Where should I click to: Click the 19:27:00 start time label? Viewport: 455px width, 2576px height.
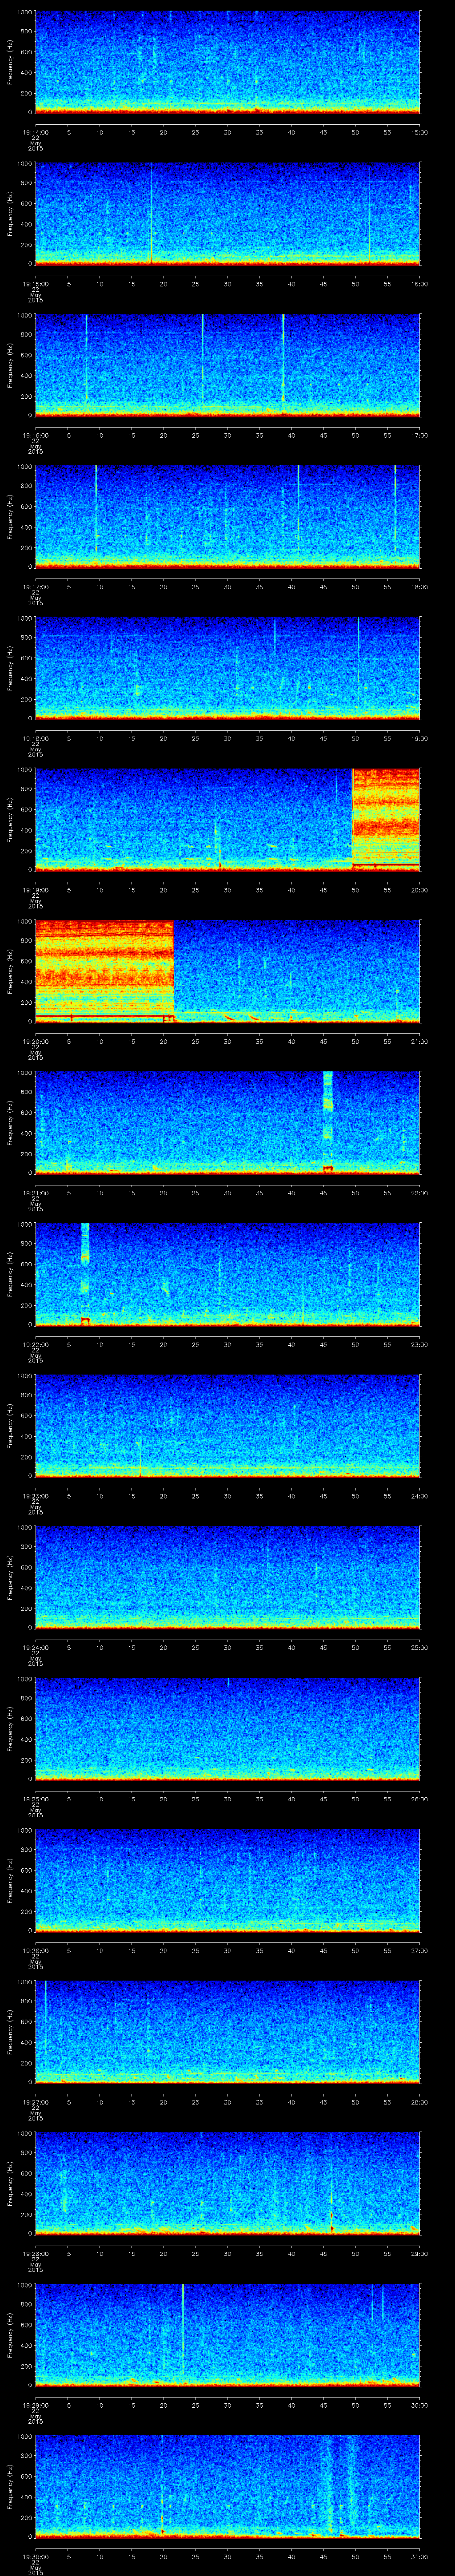click(x=35, y=2102)
